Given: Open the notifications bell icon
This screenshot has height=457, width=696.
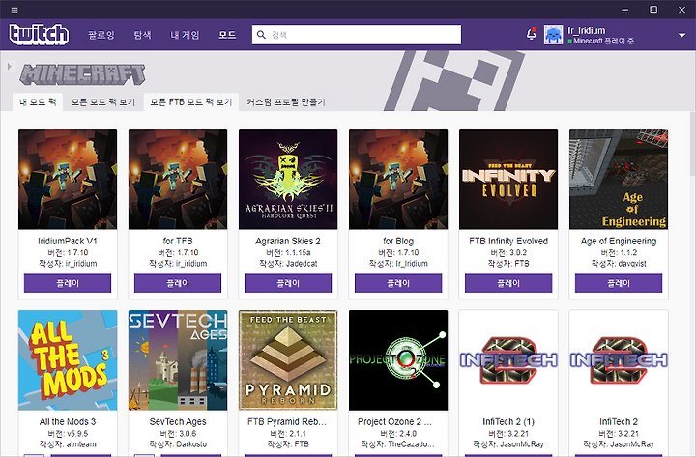Looking at the screenshot, I should click(531, 34).
